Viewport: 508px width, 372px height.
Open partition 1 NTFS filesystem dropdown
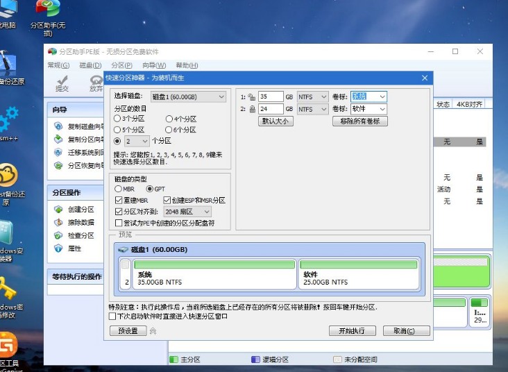coord(312,97)
